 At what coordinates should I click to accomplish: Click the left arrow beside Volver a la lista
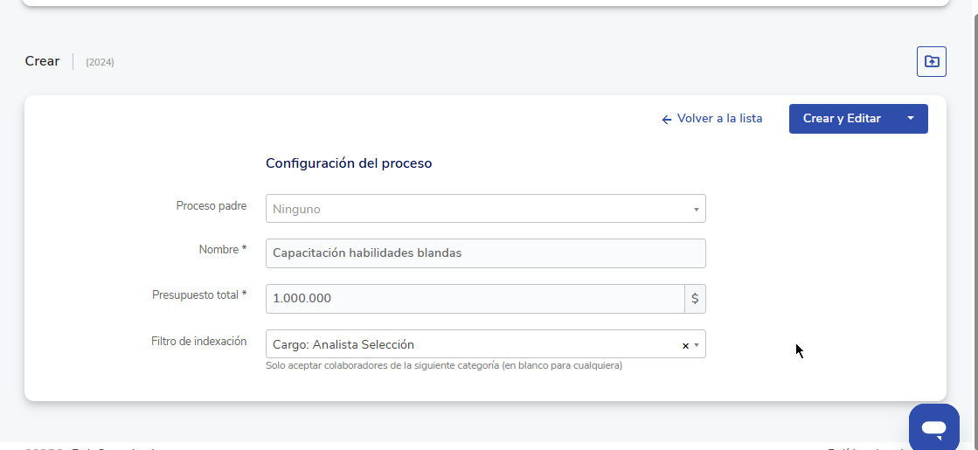[x=667, y=119]
